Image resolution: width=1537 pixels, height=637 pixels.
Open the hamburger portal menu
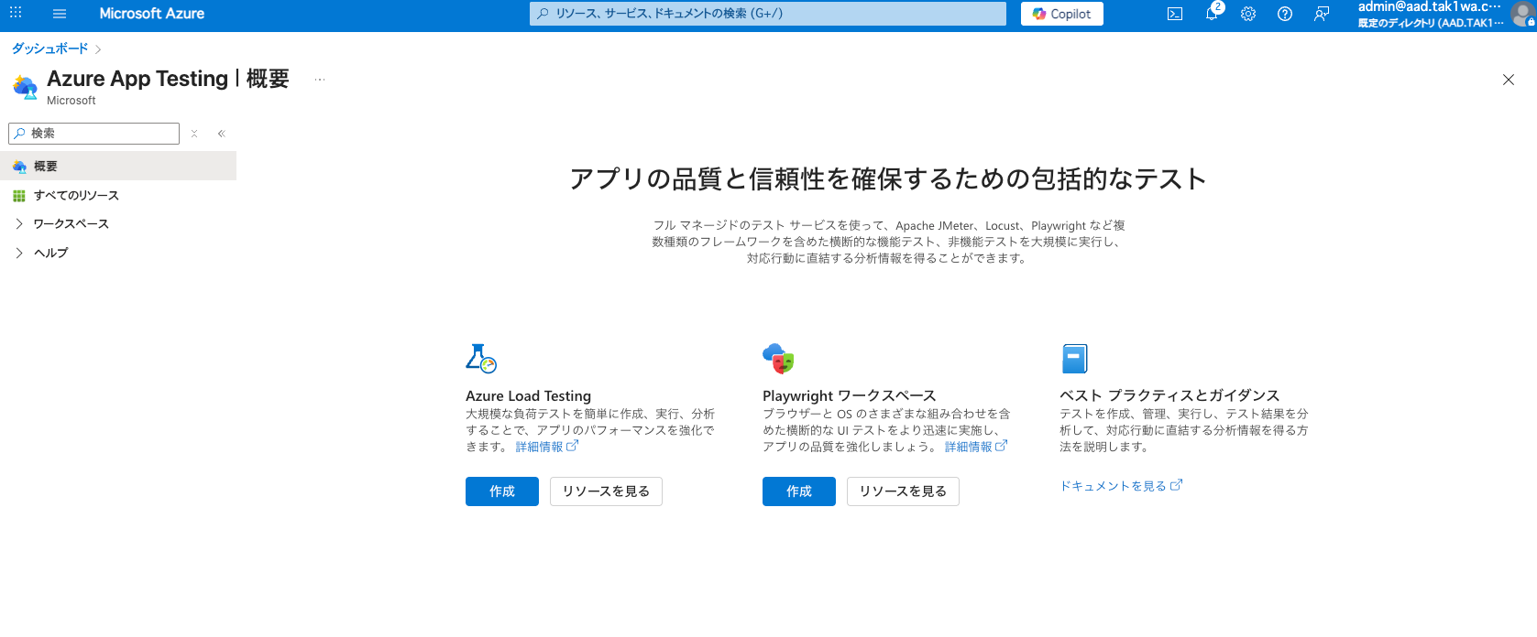click(x=60, y=14)
